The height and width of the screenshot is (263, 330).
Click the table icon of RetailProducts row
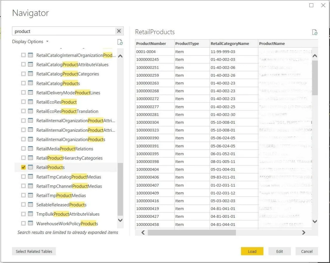(31, 167)
